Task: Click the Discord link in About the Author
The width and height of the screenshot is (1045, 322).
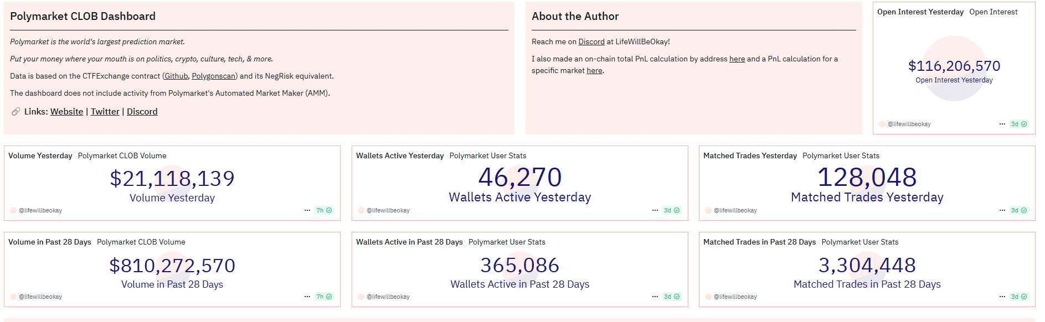Action: click(x=591, y=41)
